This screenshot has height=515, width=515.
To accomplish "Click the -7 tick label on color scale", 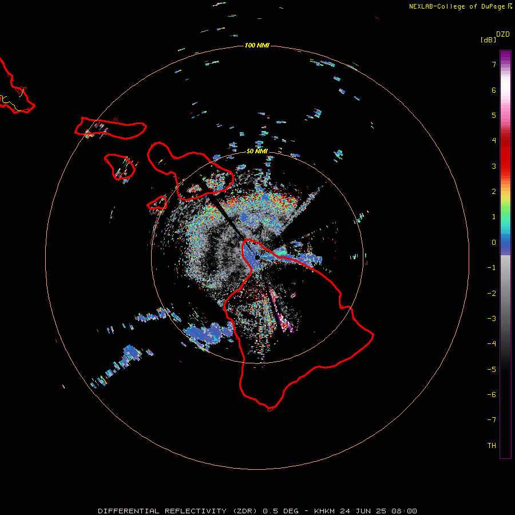I will (492, 420).
